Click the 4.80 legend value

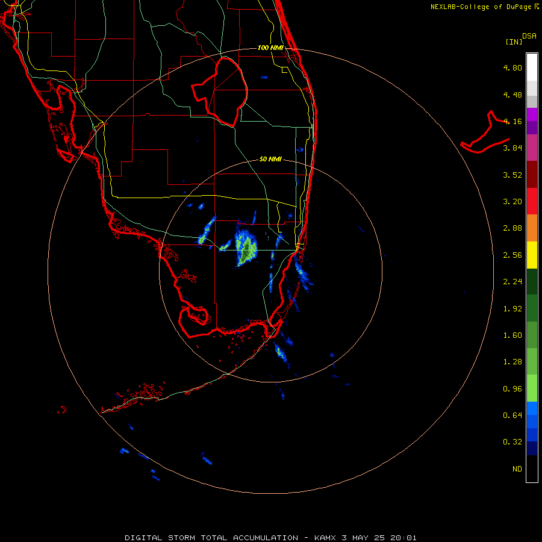[512, 67]
